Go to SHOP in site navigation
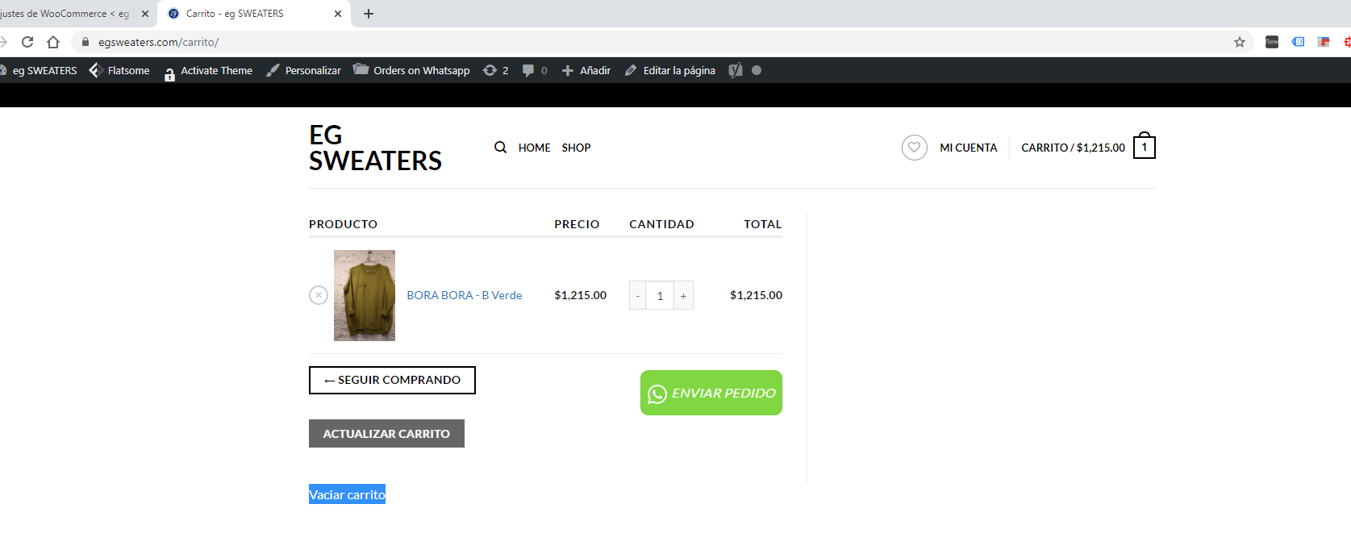Viewport: 1351px width, 550px height. (x=576, y=148)
